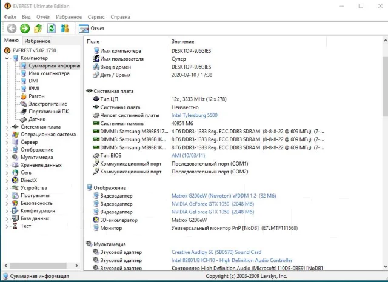The image size is (388, 282).
Task: Select Суммарная информация in the tree
Action: tap(55, 66)
